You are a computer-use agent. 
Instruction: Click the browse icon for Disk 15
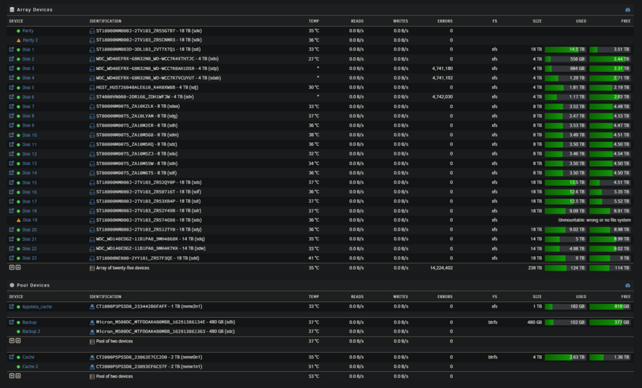tap(12, 182)
